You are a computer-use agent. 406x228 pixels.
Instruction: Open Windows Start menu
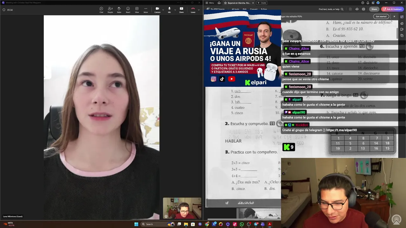coord(136,224)
